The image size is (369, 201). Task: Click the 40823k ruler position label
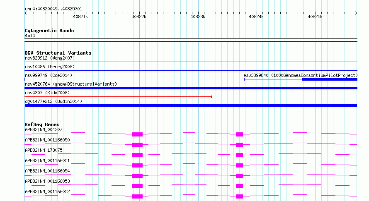[x=198, y=17]
